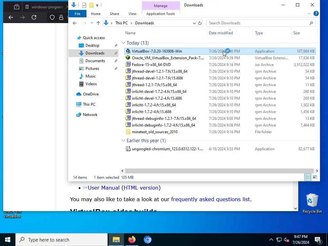The height and width of the screenshot is (246, 328).
Task: Open the View ribbon tab
Action: pos(132,13)
